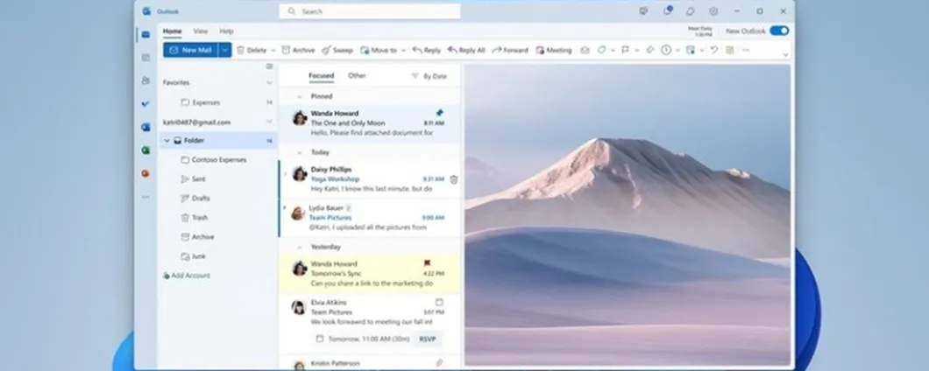Open the Expenses favorite folder

(x=200, y=102)
